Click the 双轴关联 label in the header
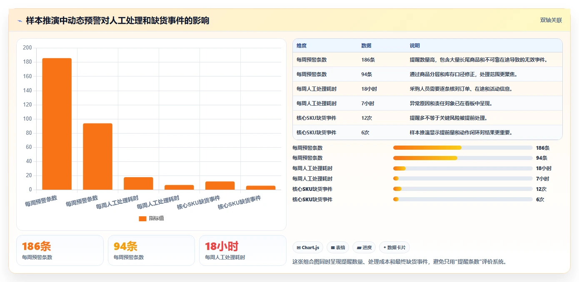579x282 pixels. [551, 20]
